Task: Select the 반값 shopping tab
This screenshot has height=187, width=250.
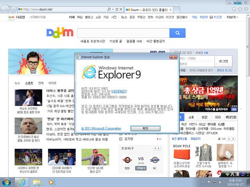Action: [204, 117]
